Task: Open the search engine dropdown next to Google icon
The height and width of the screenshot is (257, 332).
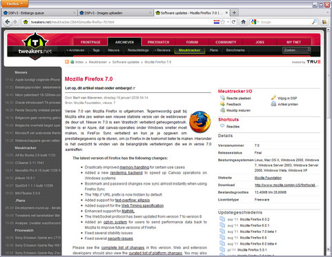Action: click(x=258, y=22)
